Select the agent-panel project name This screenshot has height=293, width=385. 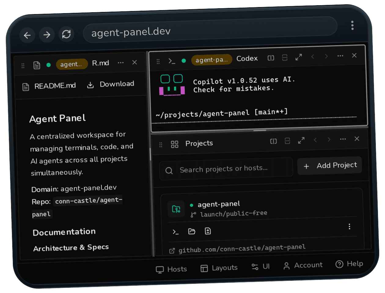219,204
